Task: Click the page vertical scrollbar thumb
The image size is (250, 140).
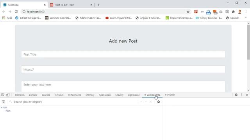Action: (x=248, y=42)
